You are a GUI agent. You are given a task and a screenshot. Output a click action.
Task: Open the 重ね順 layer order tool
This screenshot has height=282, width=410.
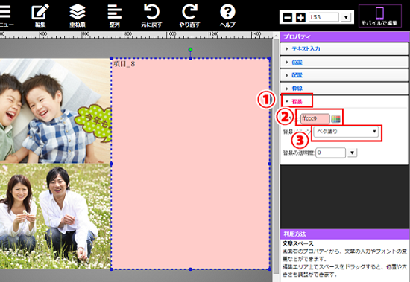click(78, 15)
